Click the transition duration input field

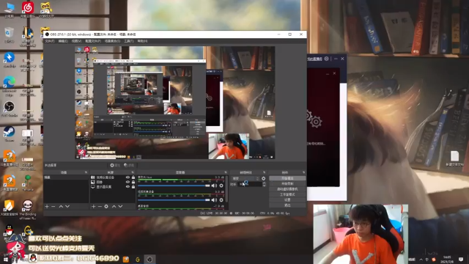click(x=250, y=184)
